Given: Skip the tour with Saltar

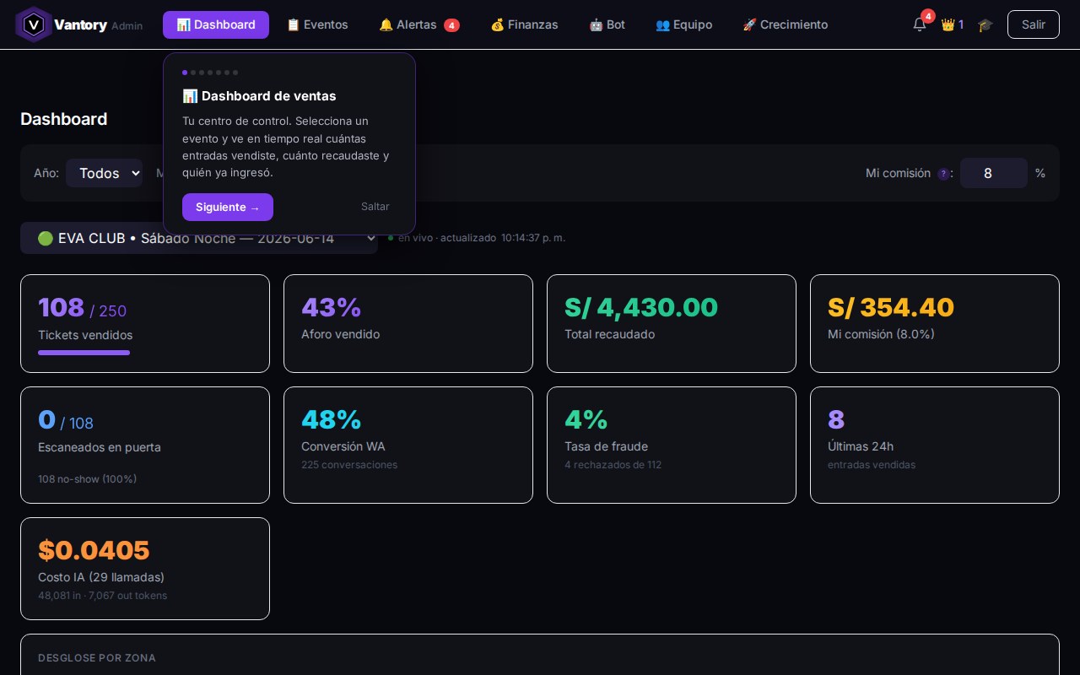Looking at the screenshot, I should (x=375, y=207).
